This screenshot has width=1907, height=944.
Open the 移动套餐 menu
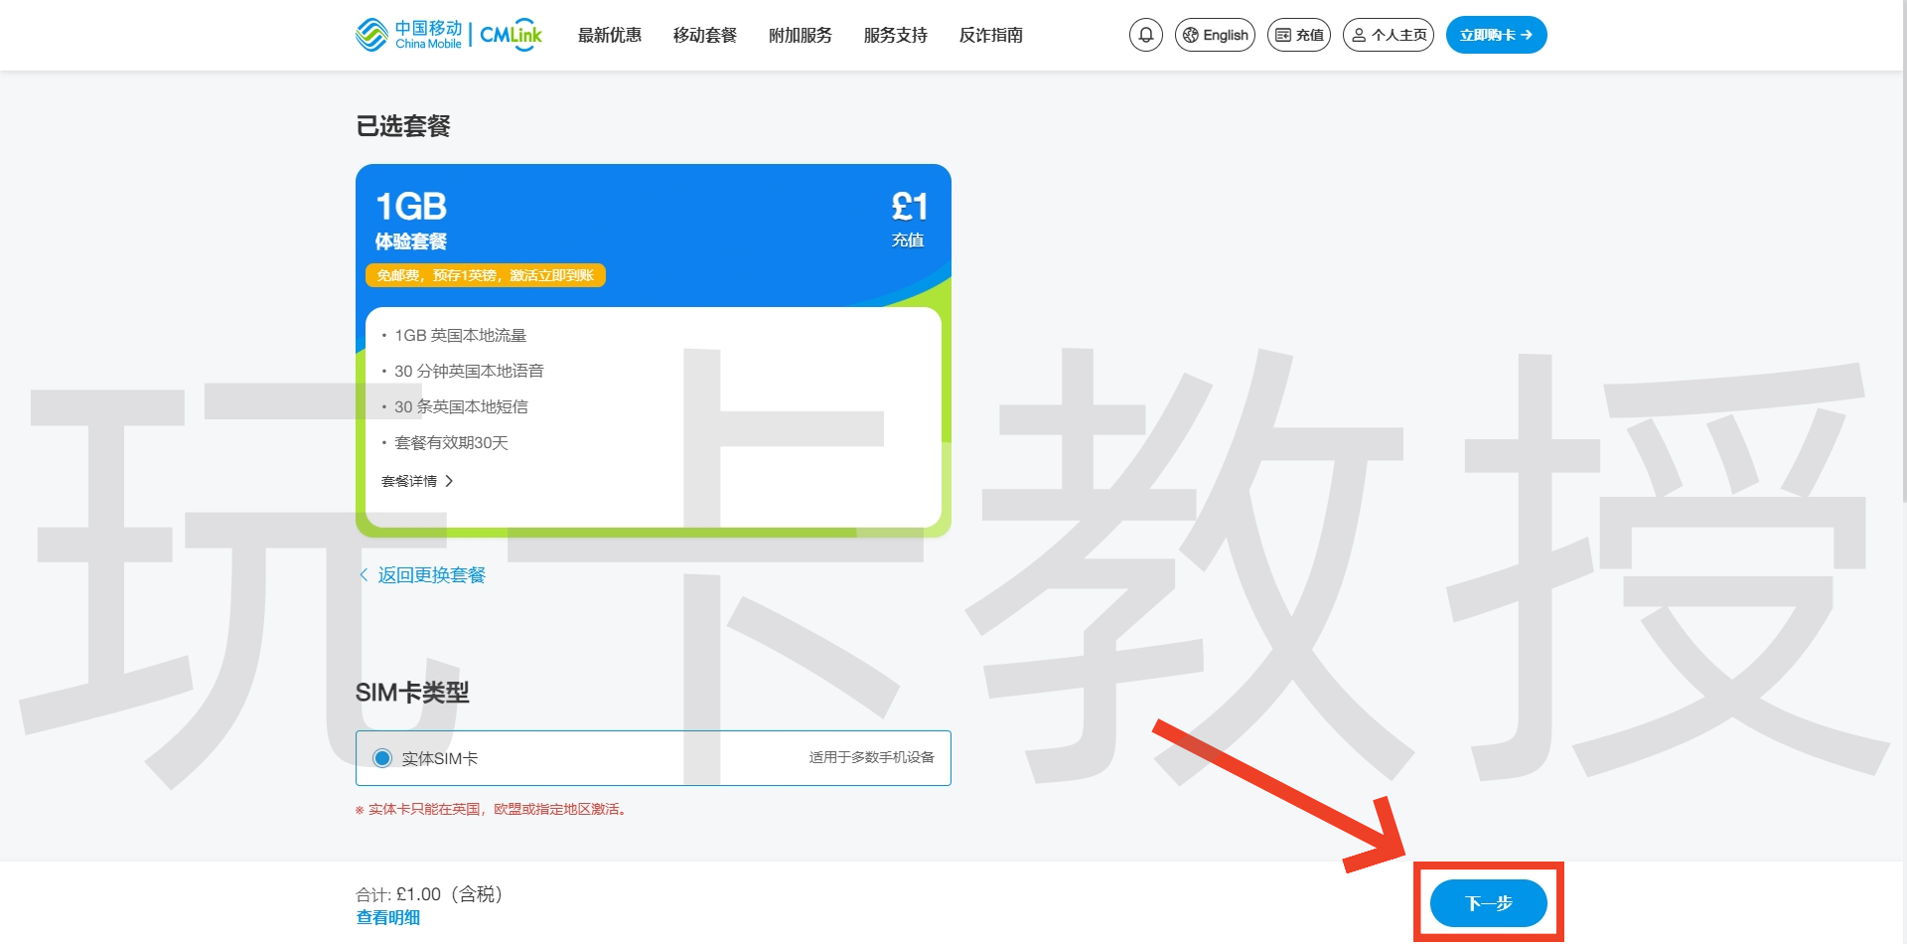click(705, 35)
